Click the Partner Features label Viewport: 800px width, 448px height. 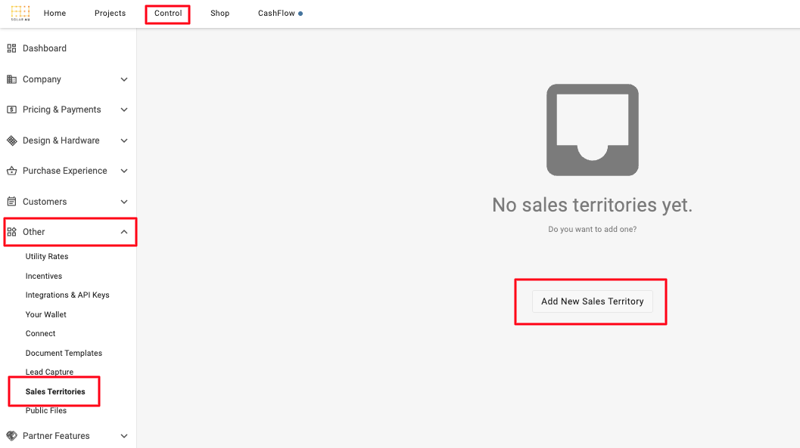tap(56, 436)
